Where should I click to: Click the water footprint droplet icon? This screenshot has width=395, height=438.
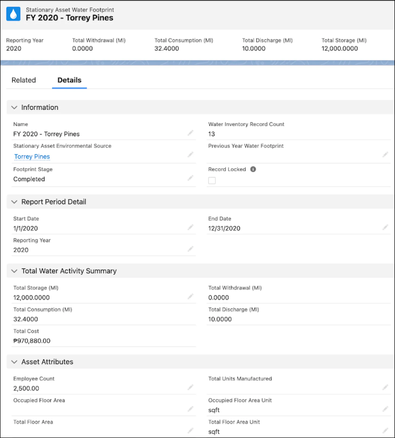[13, 14]
